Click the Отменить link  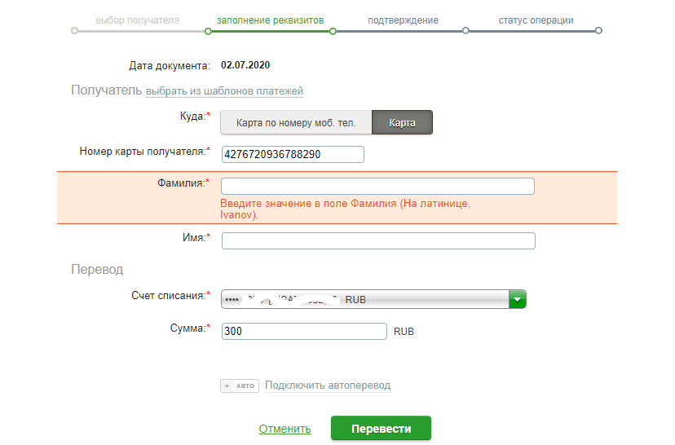tap(285, 429)
